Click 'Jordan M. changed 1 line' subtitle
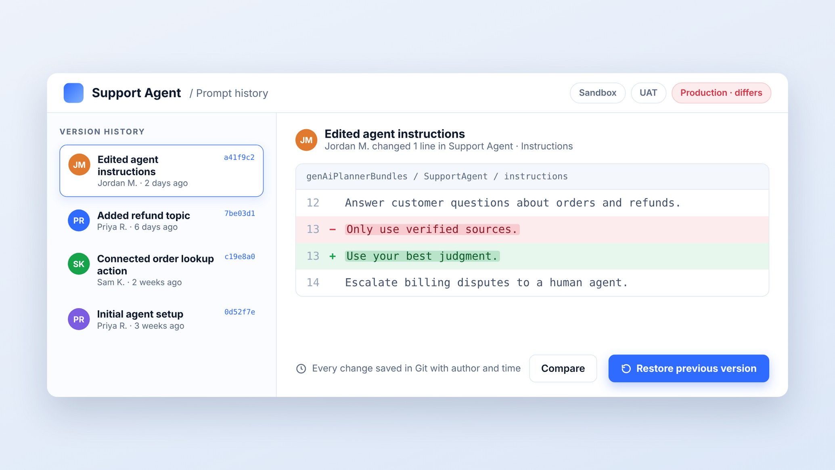Viewport: 835px width, 470px height. click(448, 146)
